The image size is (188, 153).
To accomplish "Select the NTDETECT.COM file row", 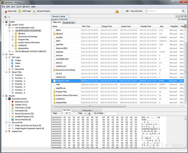I will [118, 81].
